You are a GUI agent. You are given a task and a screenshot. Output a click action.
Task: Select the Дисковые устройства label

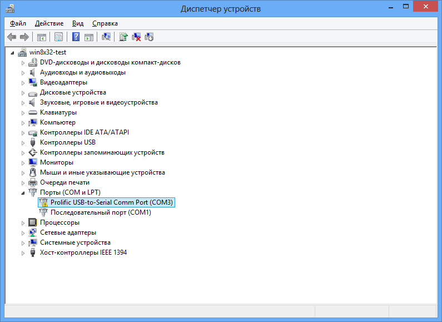pyautogui.click(x=73, y=92)
